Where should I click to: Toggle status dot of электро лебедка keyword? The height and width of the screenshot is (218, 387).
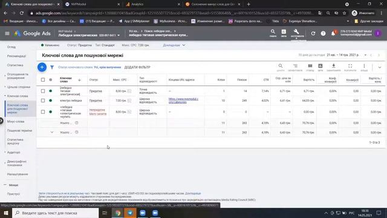pyautogui.click(x=51, y=101)
